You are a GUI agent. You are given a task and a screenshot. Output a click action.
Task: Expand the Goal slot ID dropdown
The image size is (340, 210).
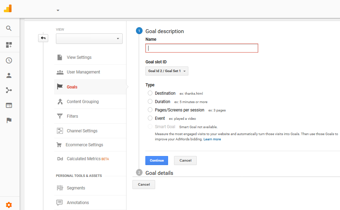coord(167,71)
